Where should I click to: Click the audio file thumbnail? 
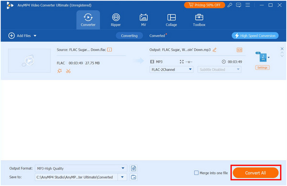click(29, 61)
